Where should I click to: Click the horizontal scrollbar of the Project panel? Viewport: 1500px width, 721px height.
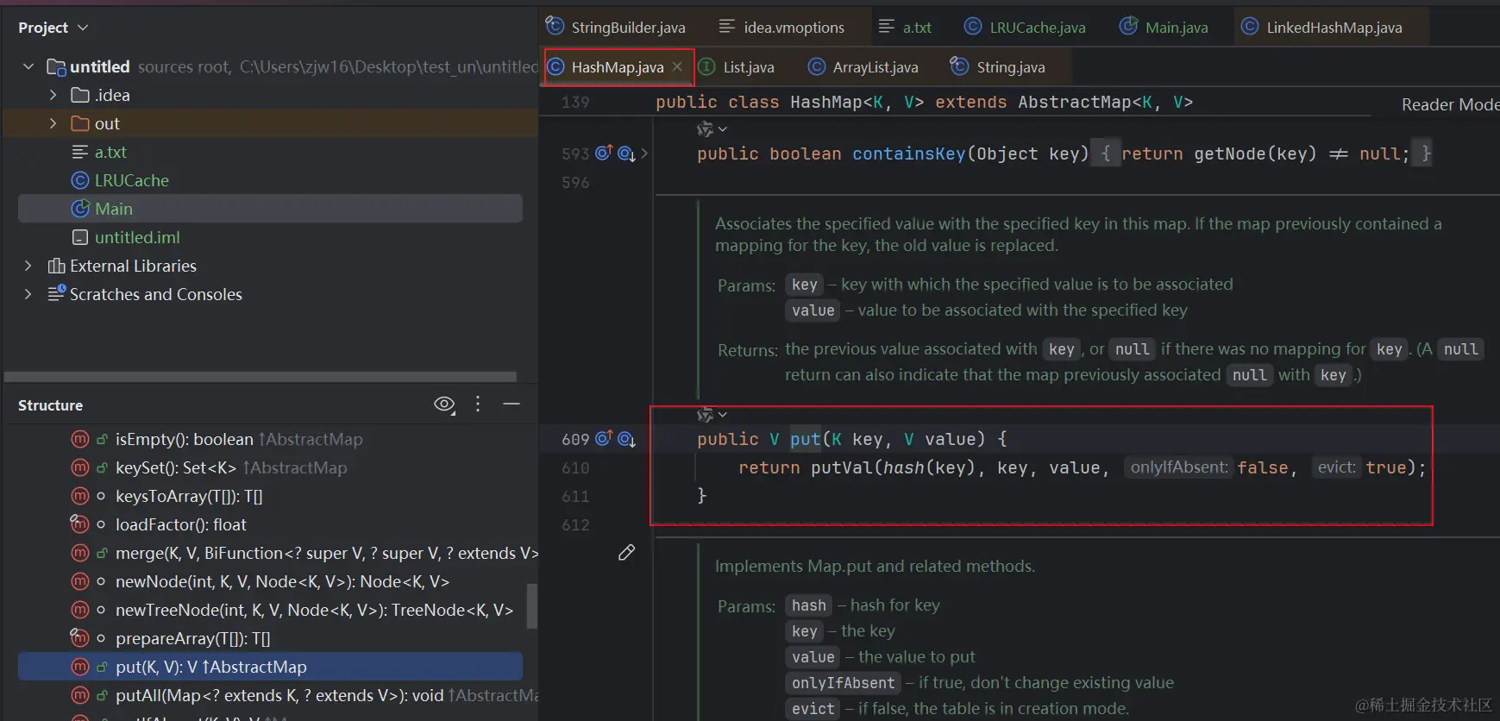click(x=260, y=377)
